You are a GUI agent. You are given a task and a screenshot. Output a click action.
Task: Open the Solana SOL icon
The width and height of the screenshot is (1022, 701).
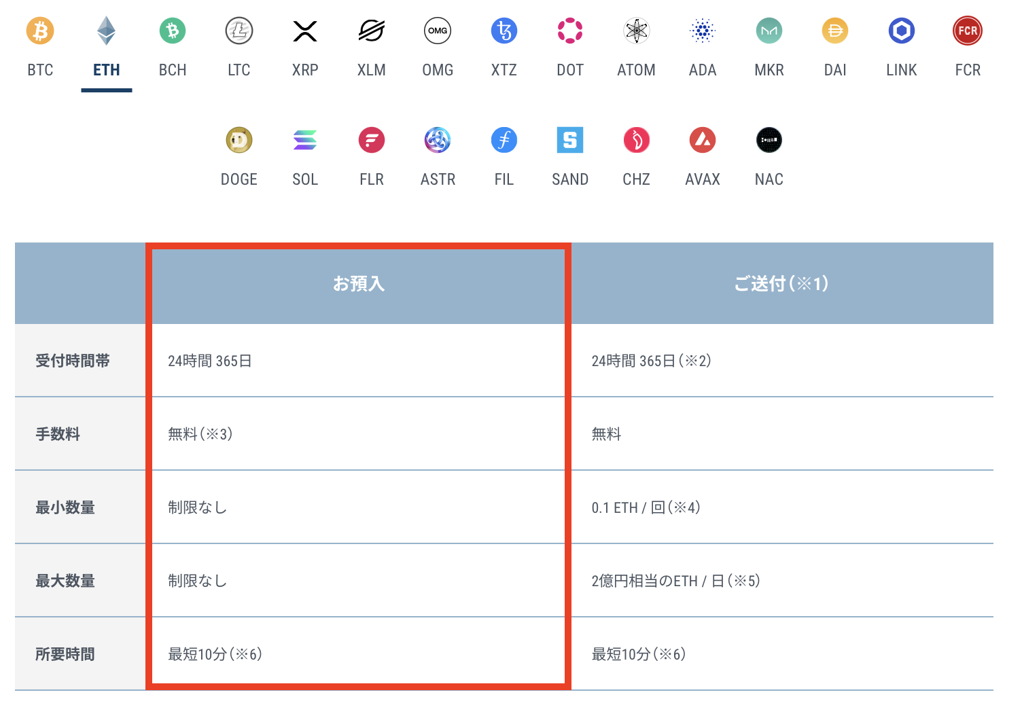point(305,141)
